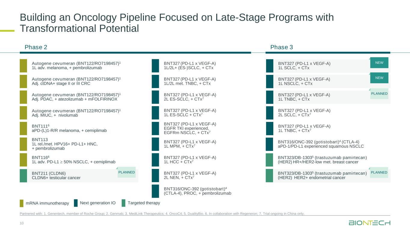
Task: Click the NEW badge beside 1L NSCLC
Action: pyautogui.click(x=379, y=78)
